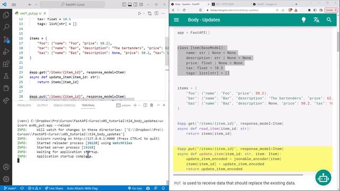Toggle Auto Attach: With Flag
340x191 pixels.
[x=82, y=188]
